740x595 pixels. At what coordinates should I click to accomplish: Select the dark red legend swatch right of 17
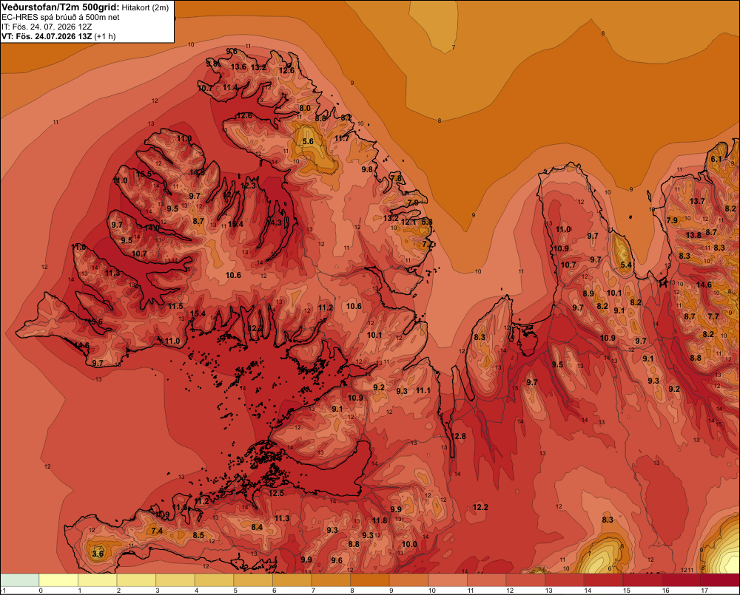click(x=720, y=580)
